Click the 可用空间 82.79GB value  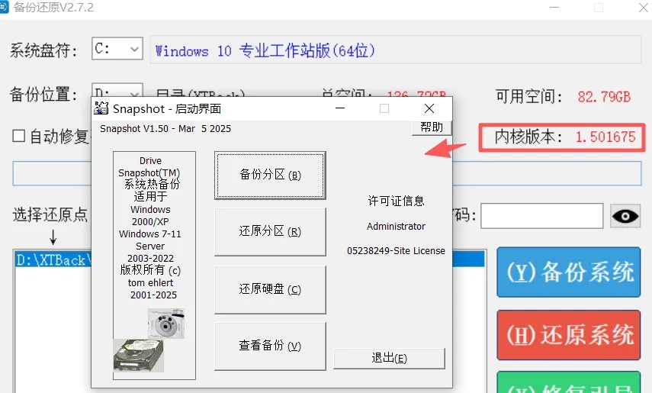(x=604, y=97)
